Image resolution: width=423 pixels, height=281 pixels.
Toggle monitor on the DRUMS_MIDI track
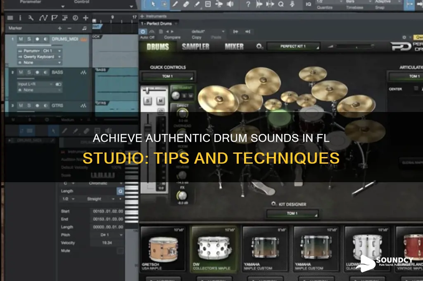pyautogui.click(x=45, y=39)
